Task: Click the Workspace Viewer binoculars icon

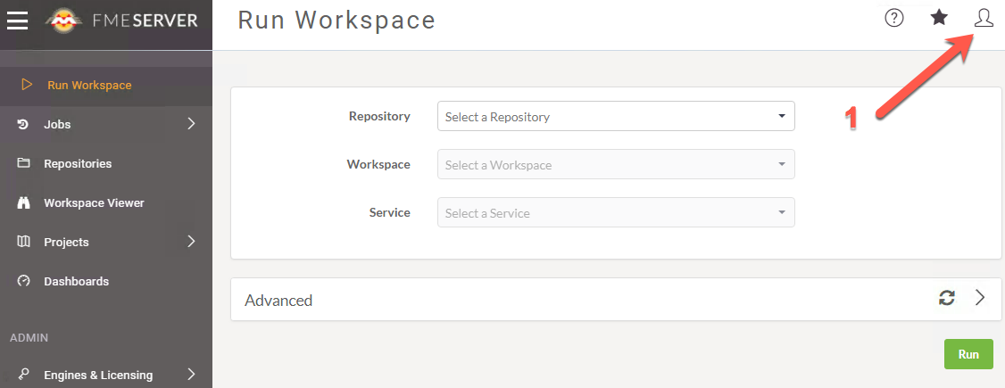Action: tap(25, 203)
